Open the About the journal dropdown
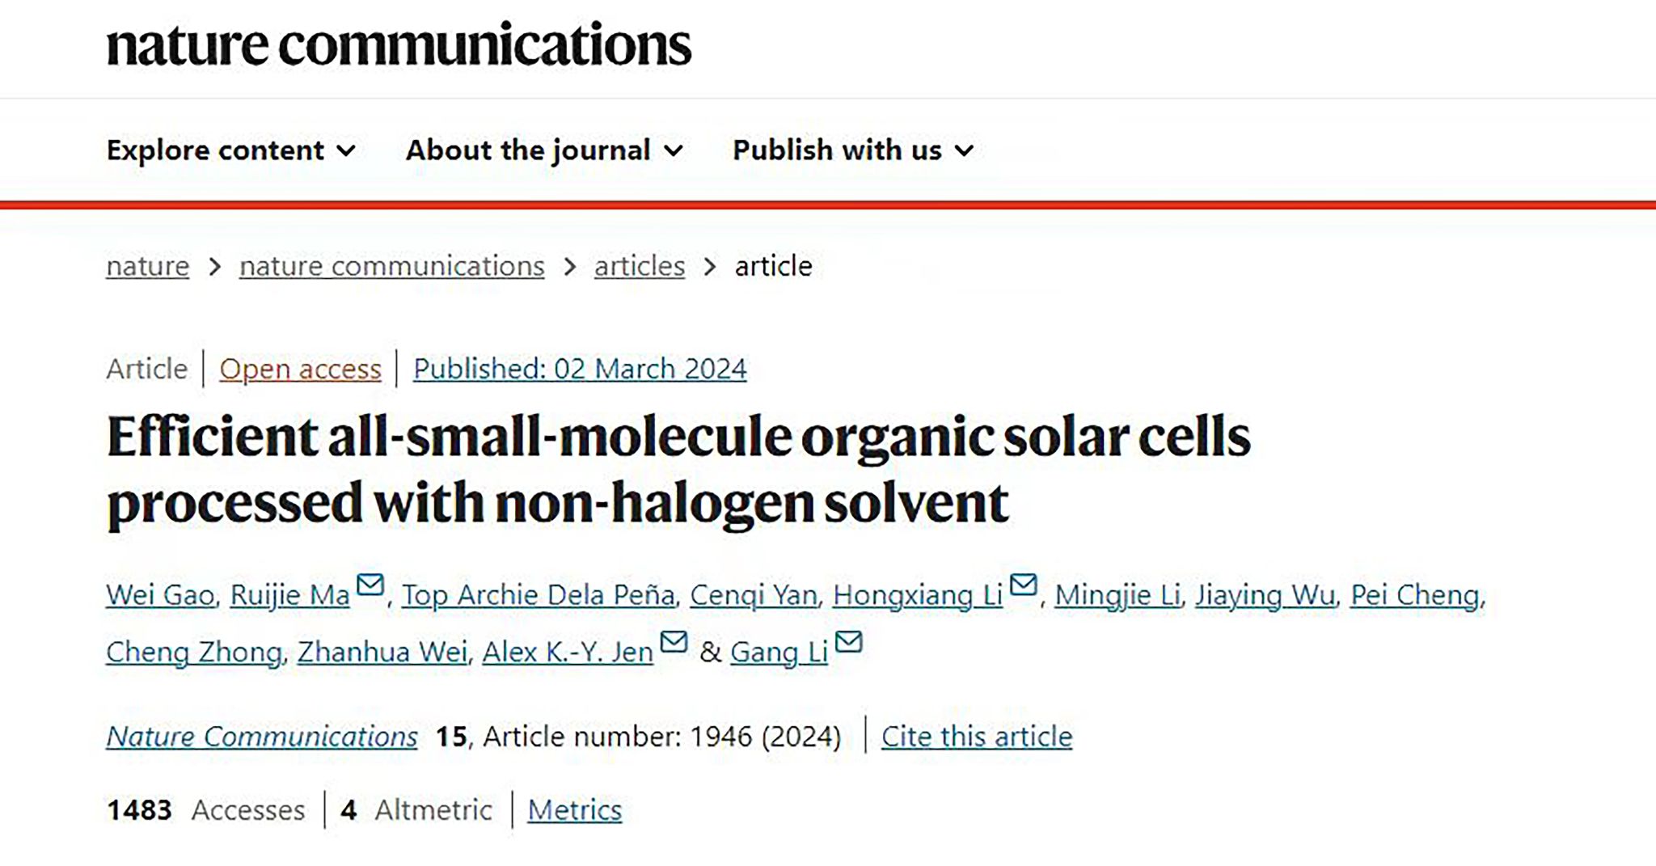Screen dimensions: 1656x866 tap(544, 150)
